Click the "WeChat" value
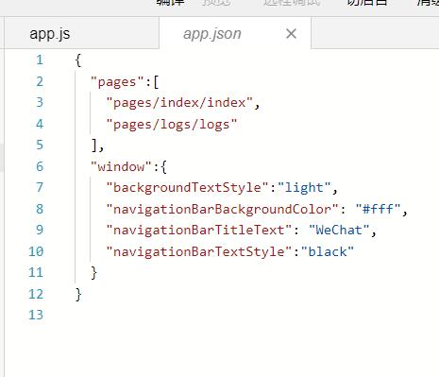439x377 pixels. [339, 230]
